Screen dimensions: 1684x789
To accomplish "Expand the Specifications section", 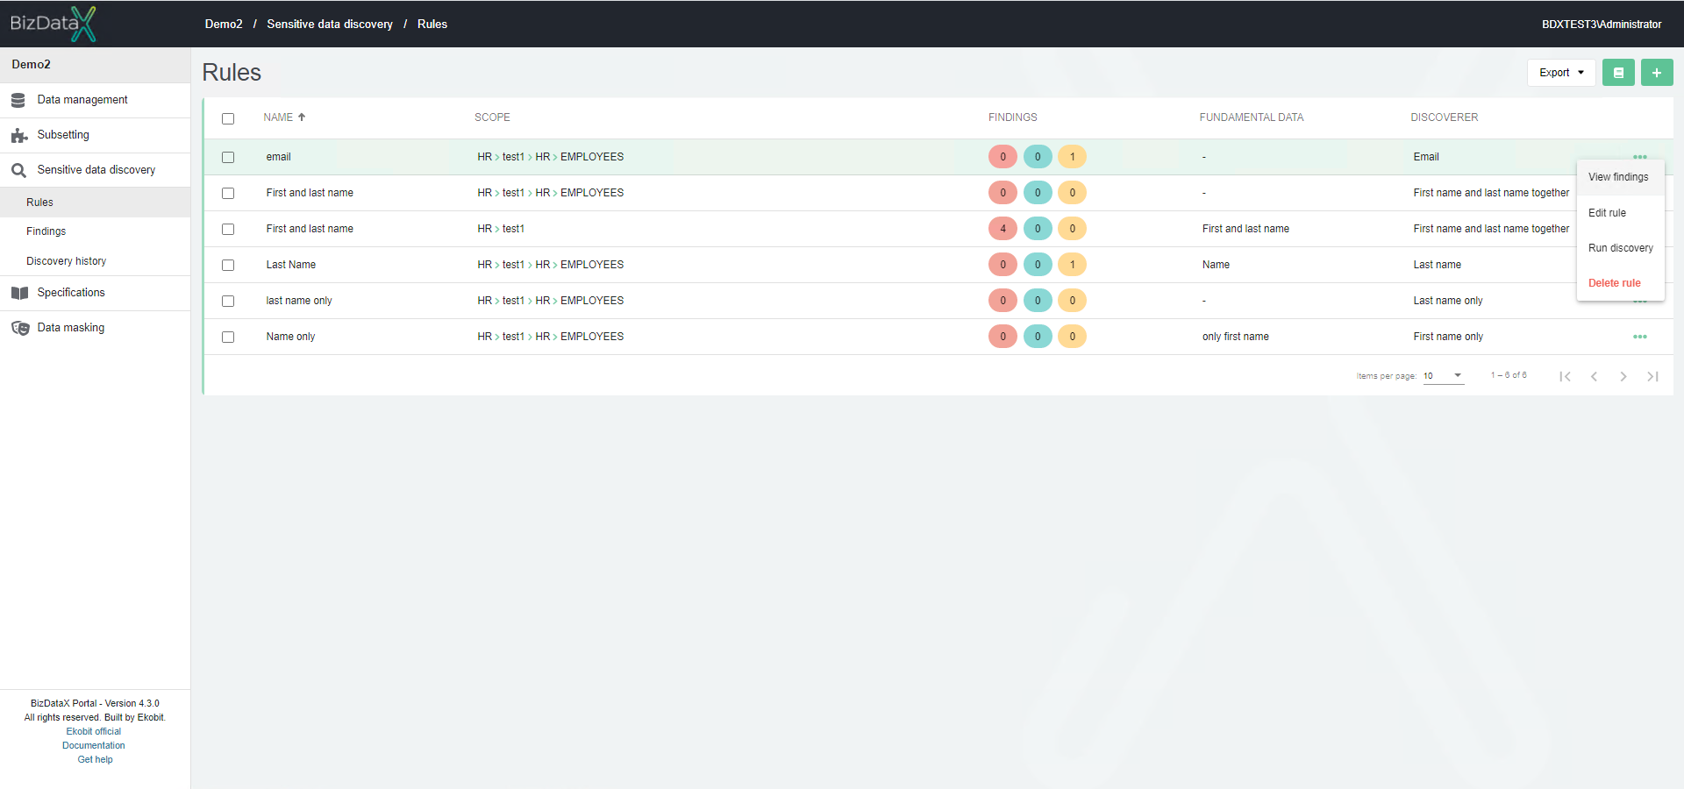I will [x=95, y=293].
